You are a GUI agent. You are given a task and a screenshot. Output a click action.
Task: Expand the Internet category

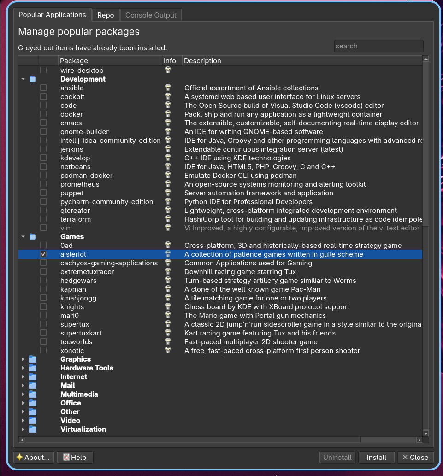click(x=23, y=377)
